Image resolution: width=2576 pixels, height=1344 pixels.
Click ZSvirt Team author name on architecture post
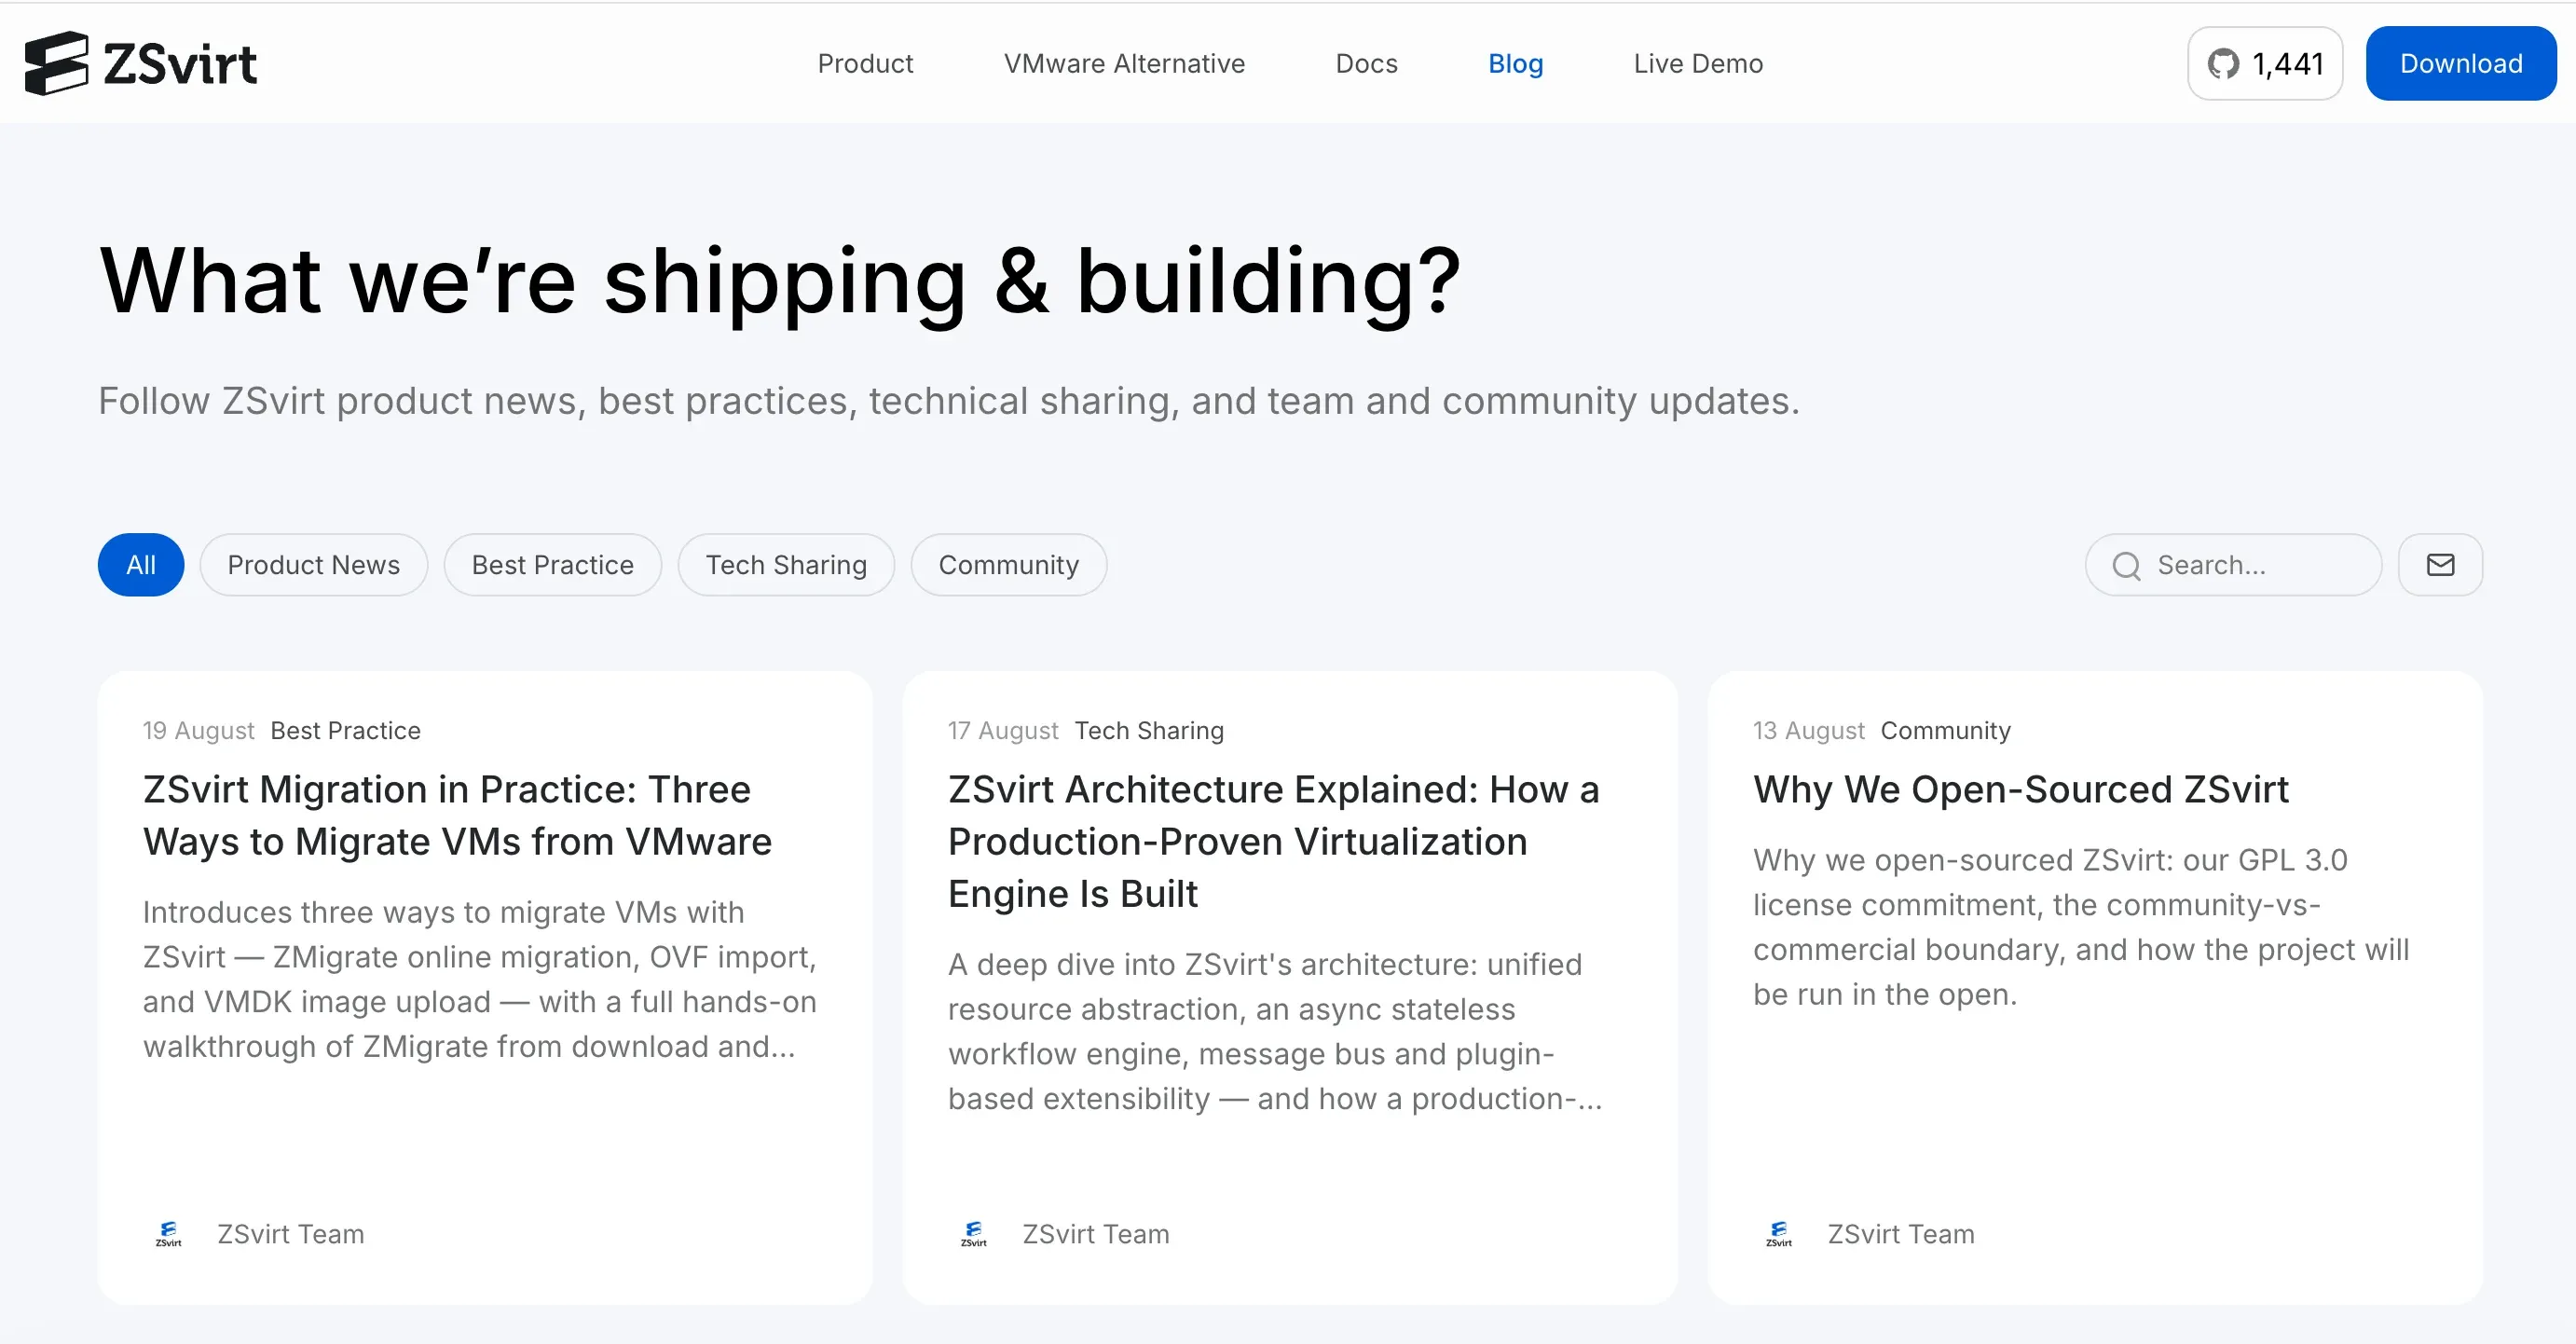coord(1096,1234)
